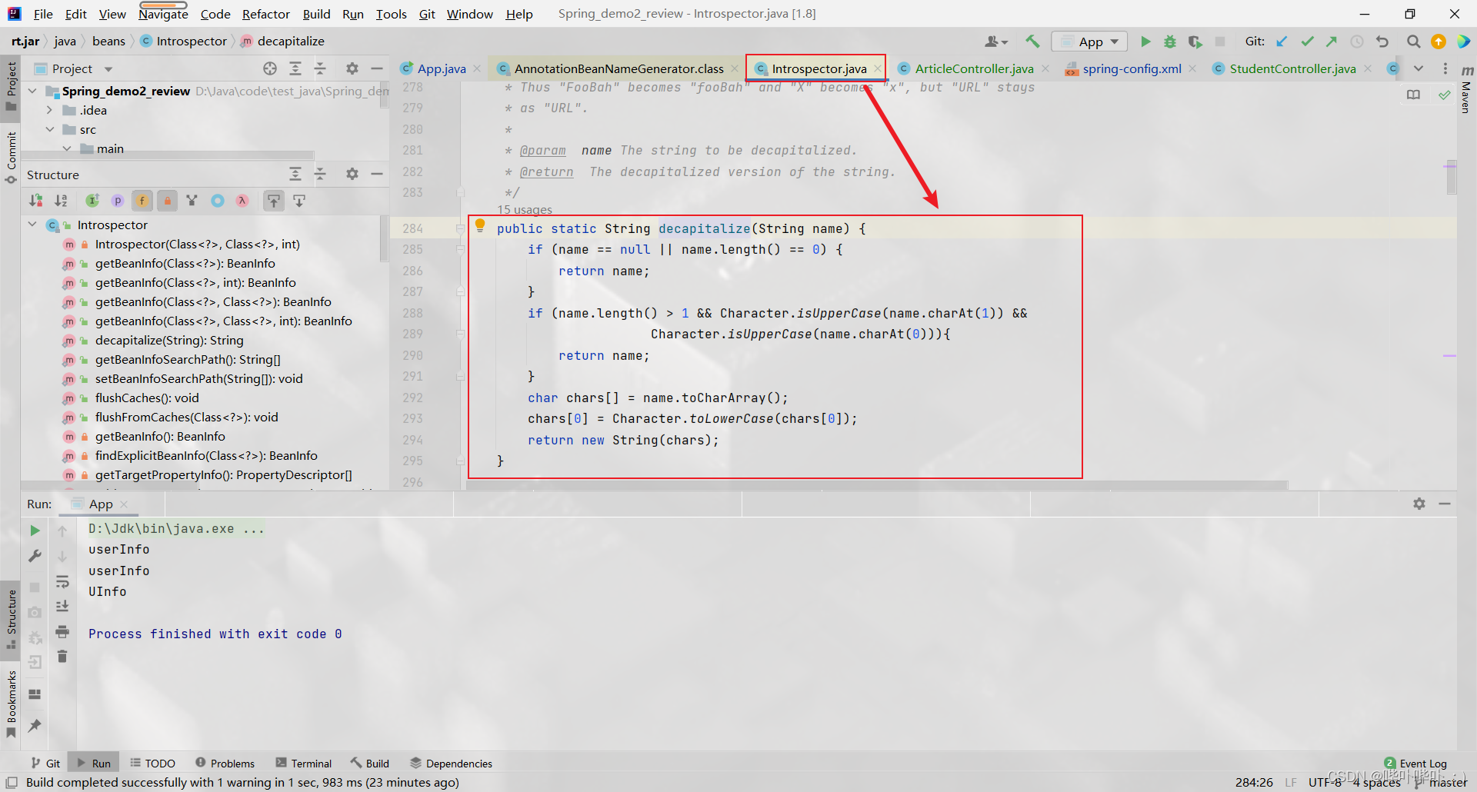The width and height of the screenshot is (1477, 792).
Task: Collapse the Spring_demo2_review project node
Action: pos(32,91)
